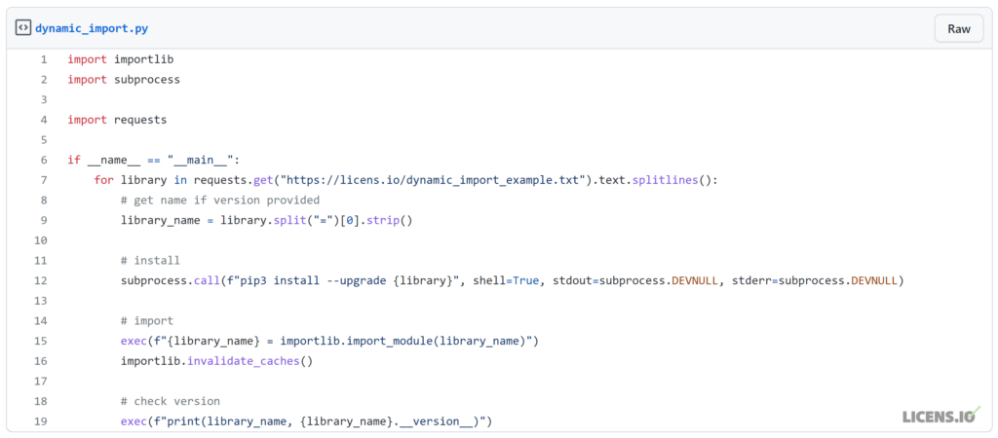The image size is (998, 438).
Task: Click the Raw button
Action: 959,28
